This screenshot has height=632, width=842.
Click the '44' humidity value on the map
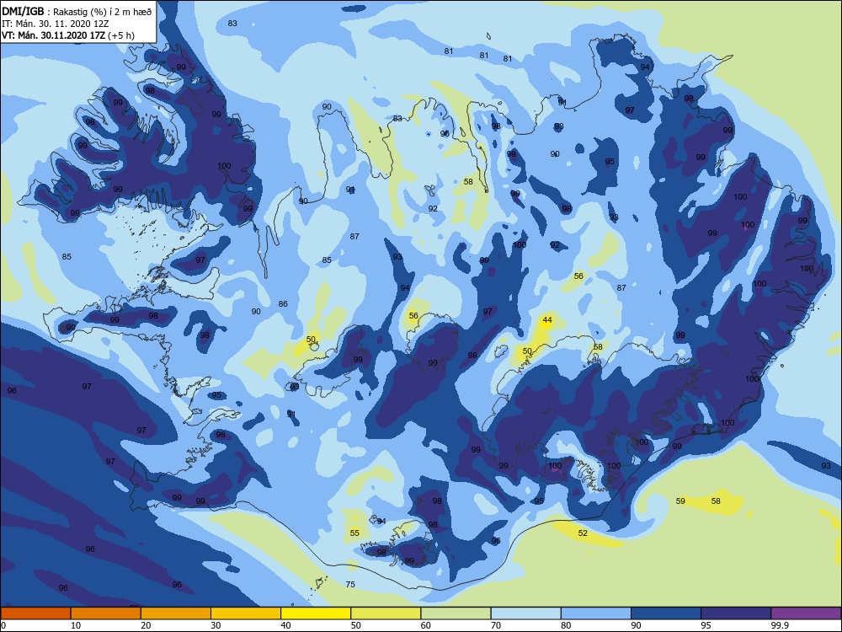click(x=547, y=319)
